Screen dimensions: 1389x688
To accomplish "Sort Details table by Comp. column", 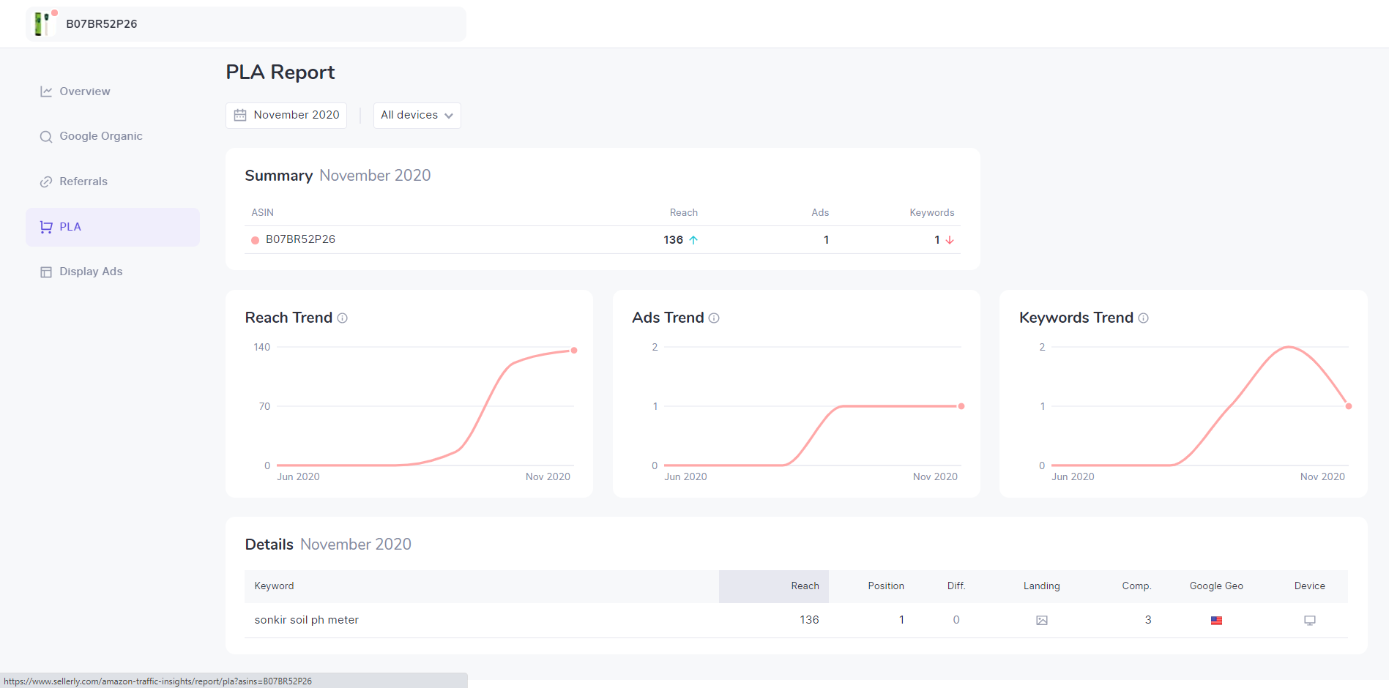I will pyautogui.click(x=1136, y=586).
